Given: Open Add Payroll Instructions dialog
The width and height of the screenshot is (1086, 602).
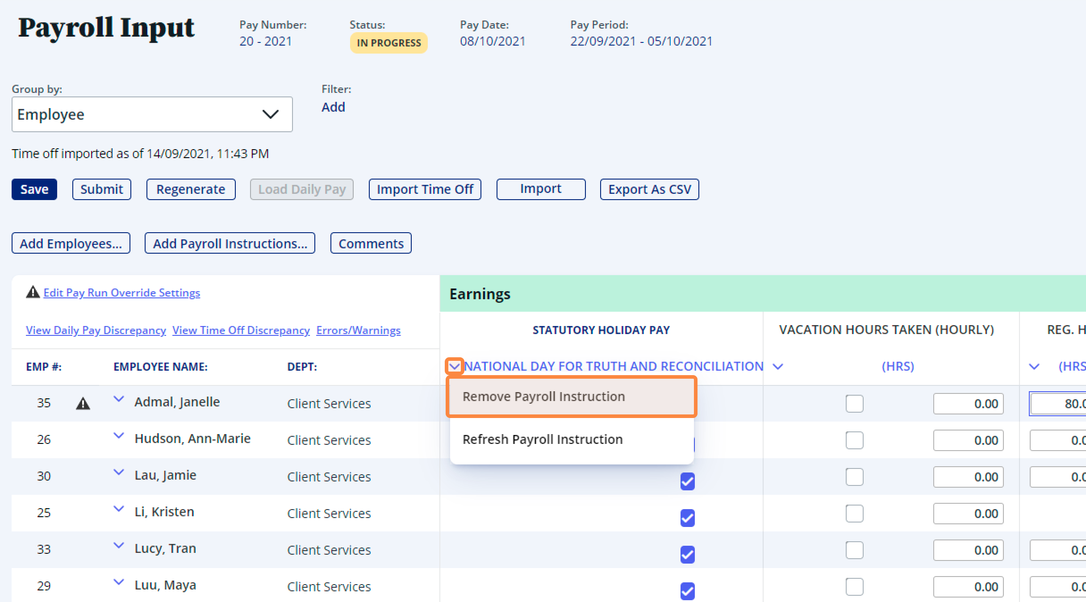Looking at the screenshot, I should (230, 243).
